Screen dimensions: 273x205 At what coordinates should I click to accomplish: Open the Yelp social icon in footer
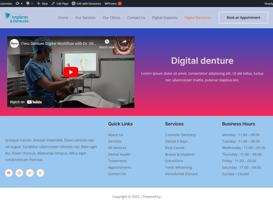[40, 173]
